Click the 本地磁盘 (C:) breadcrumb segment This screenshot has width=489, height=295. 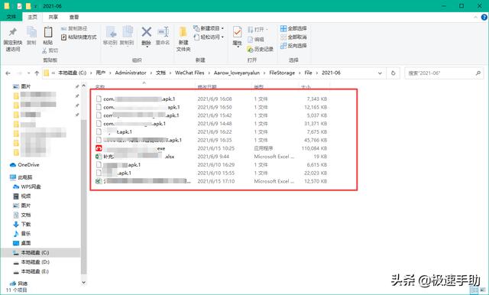pyautogui.click(x=72, y=73)
